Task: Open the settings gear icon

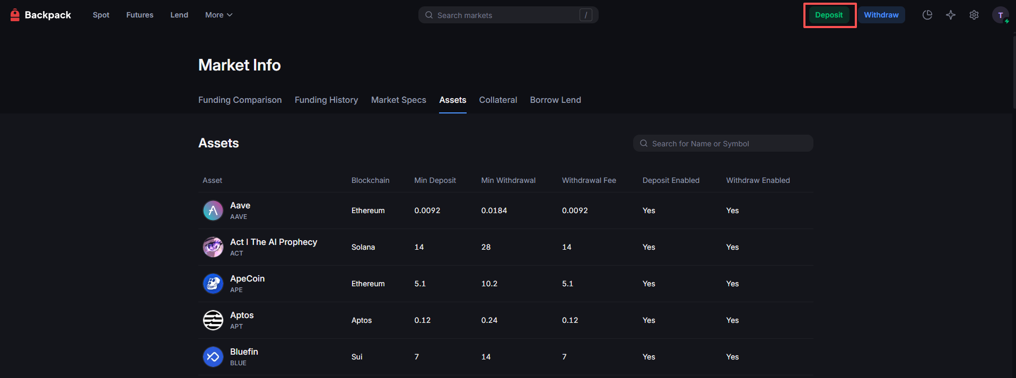Action: tap(974, 15)
